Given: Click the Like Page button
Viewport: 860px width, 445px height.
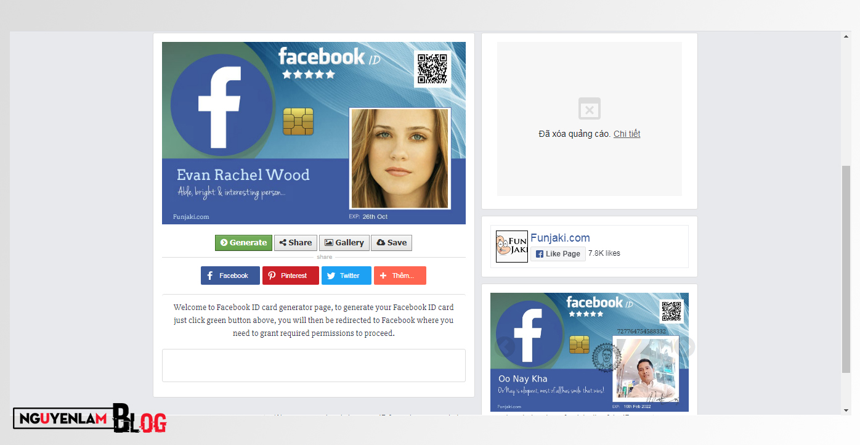Looking at the screenshot, I should 558,254.
